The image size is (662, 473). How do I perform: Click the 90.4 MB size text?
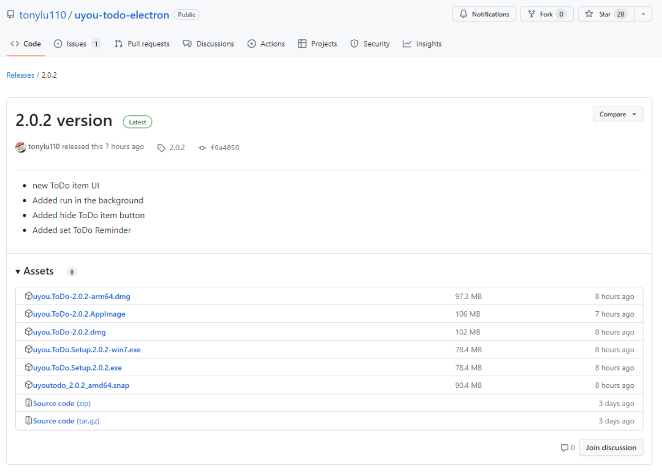(468, 385)
